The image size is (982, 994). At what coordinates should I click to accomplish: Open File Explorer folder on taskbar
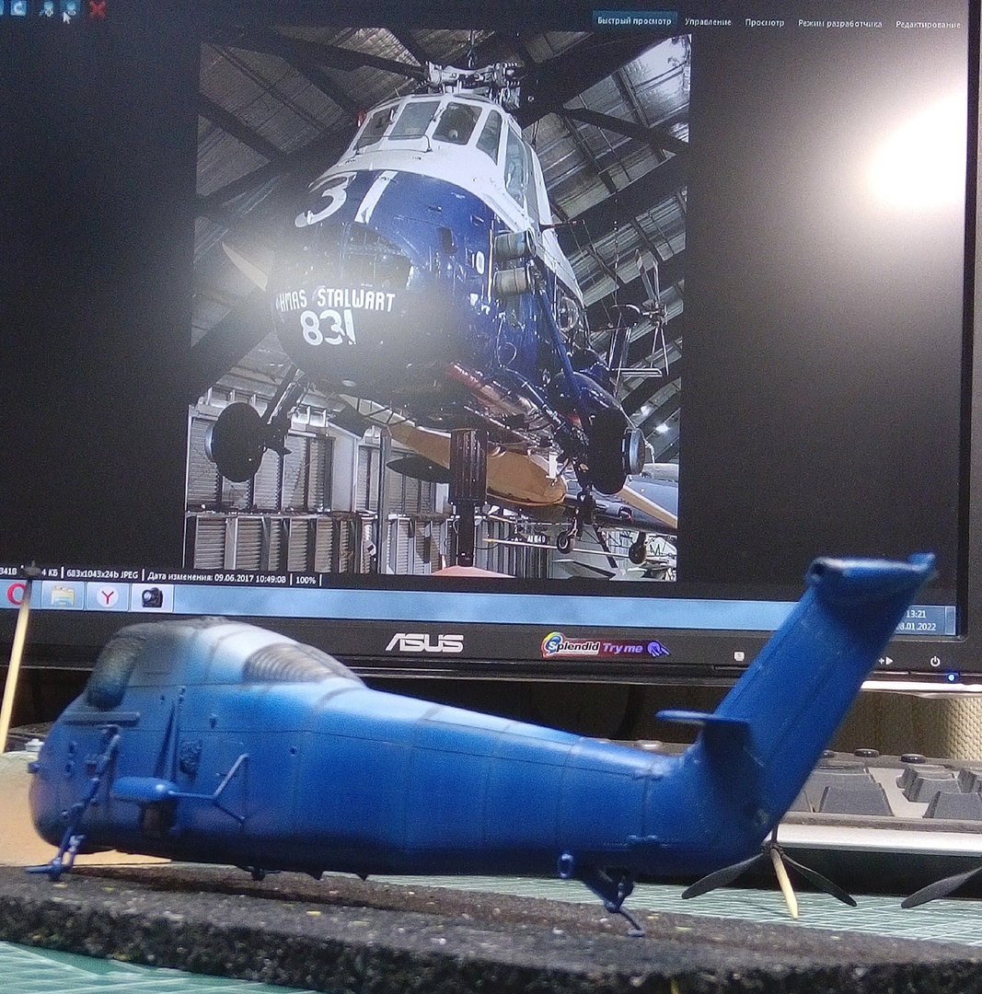pyautogui.click(x=63, y=596)
